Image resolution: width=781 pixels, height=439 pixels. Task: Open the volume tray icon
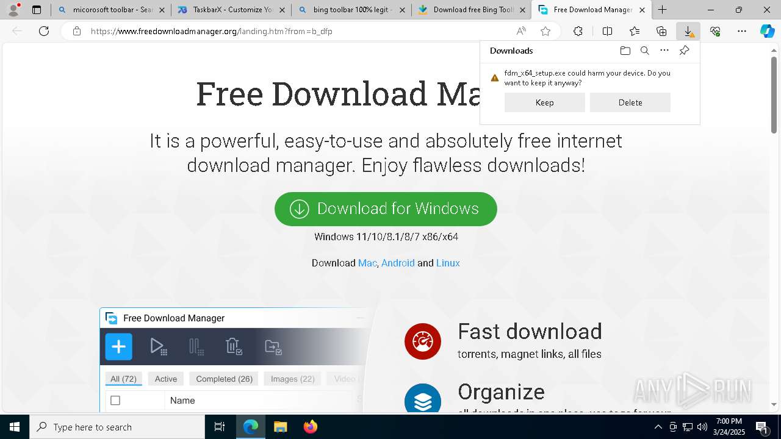(702, 427)
